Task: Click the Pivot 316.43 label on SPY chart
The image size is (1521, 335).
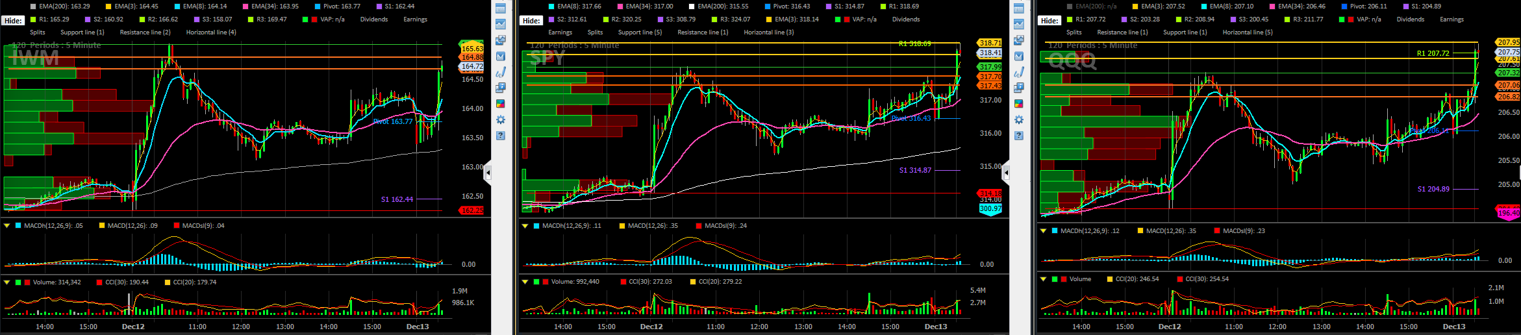Action: (911, 118)
